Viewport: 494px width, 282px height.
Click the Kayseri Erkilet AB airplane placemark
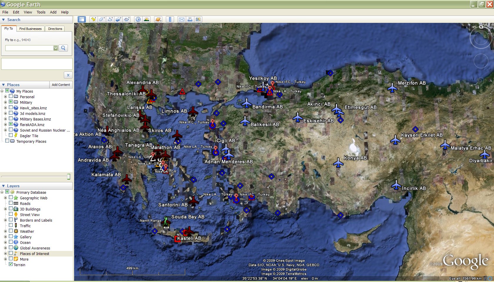point(395,140)
